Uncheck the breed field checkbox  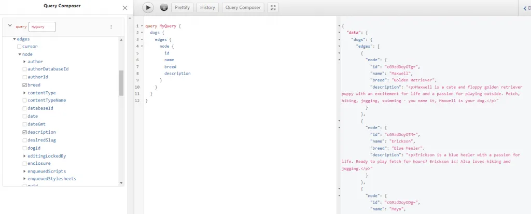(x=24, y=85)
